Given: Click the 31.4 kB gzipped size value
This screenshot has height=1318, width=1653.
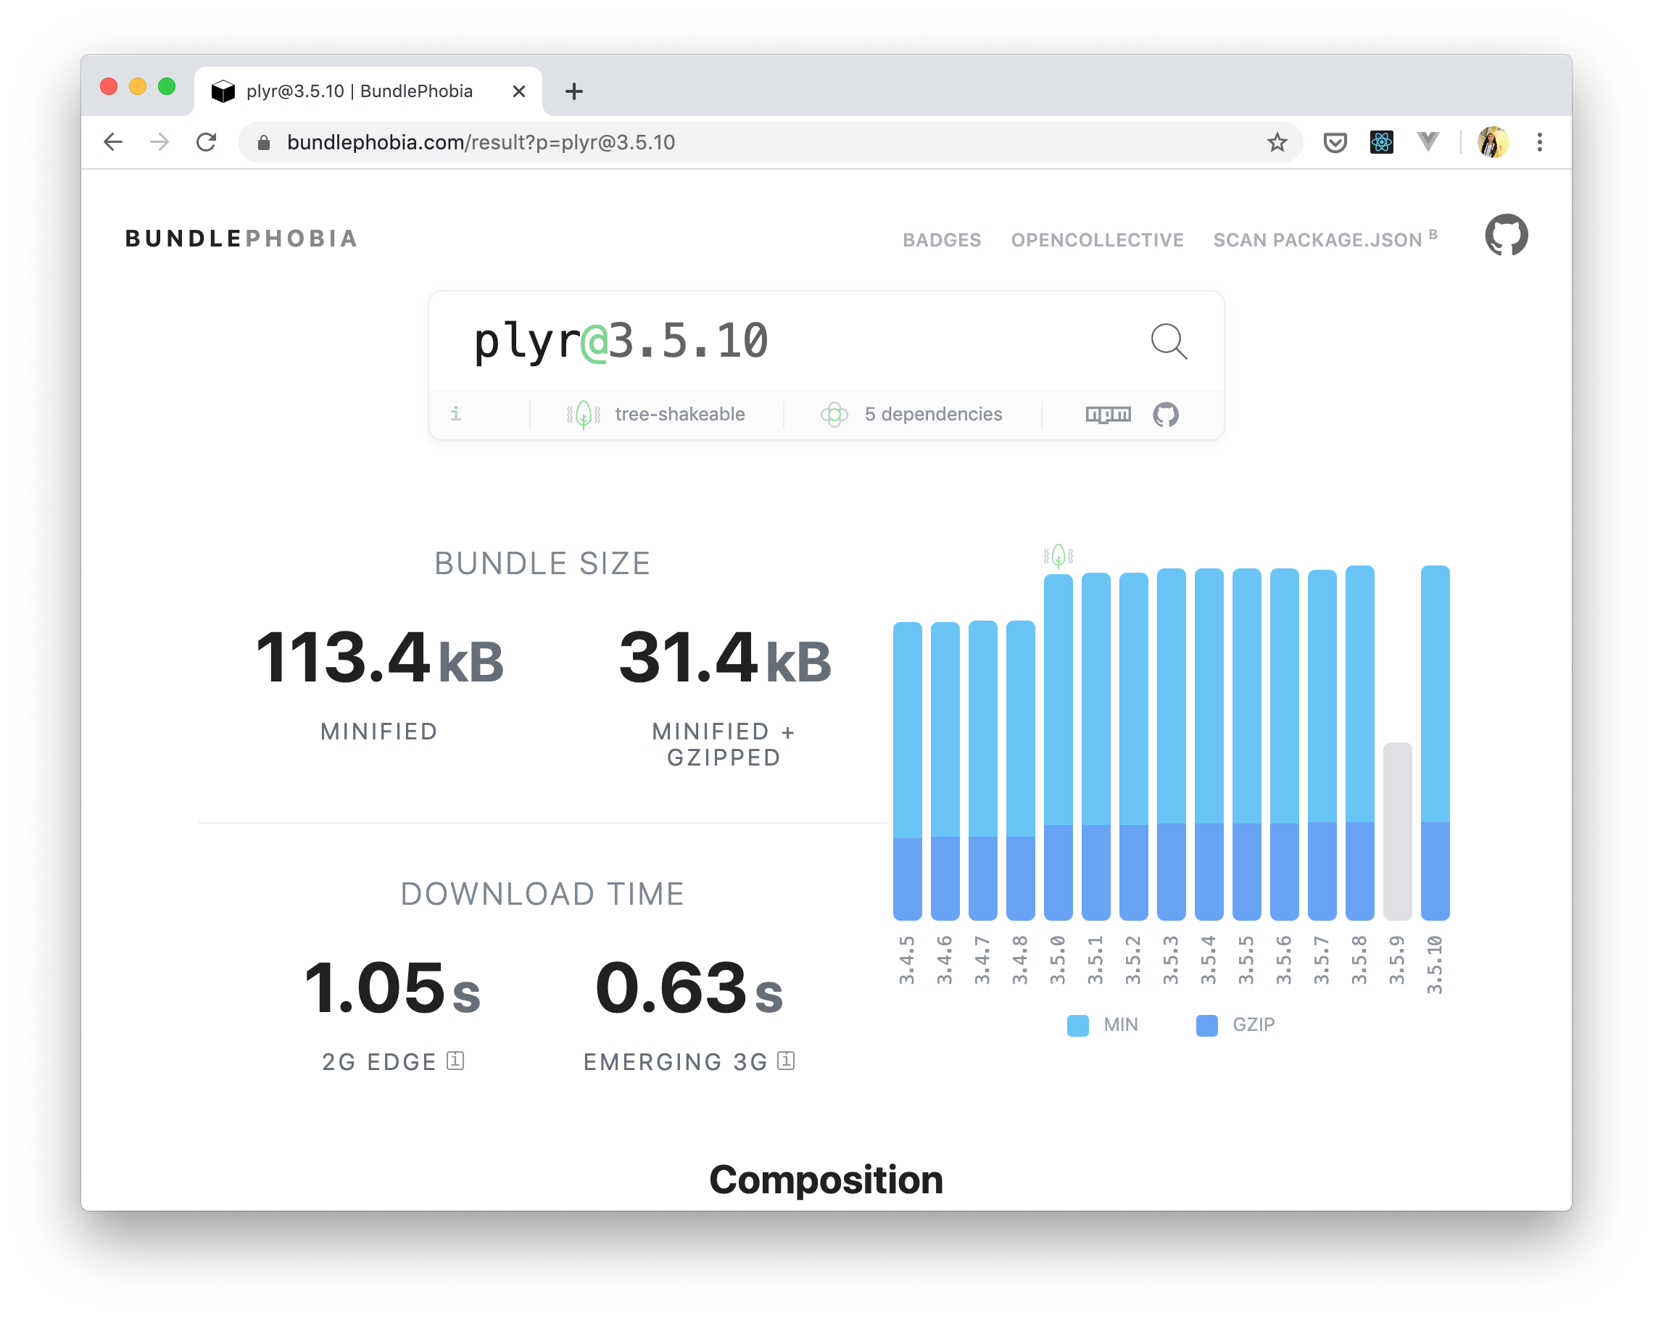Looking at the screenshot, I should pos(724,658).
